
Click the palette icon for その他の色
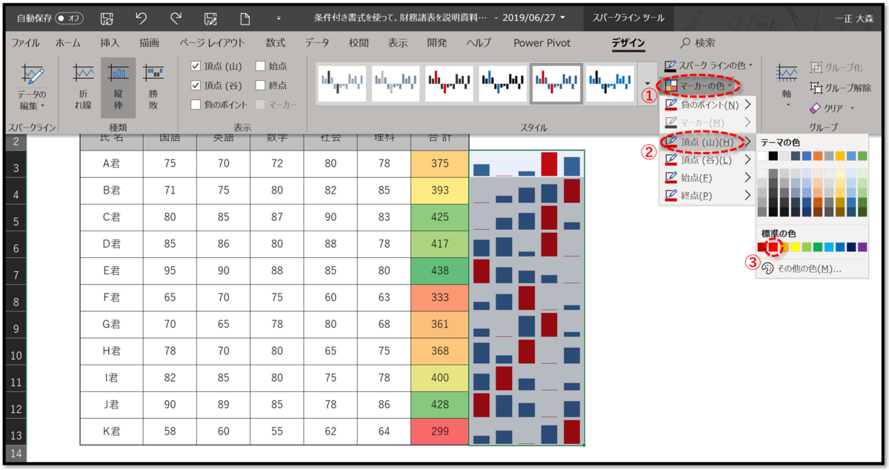click(x=768, y=268)
